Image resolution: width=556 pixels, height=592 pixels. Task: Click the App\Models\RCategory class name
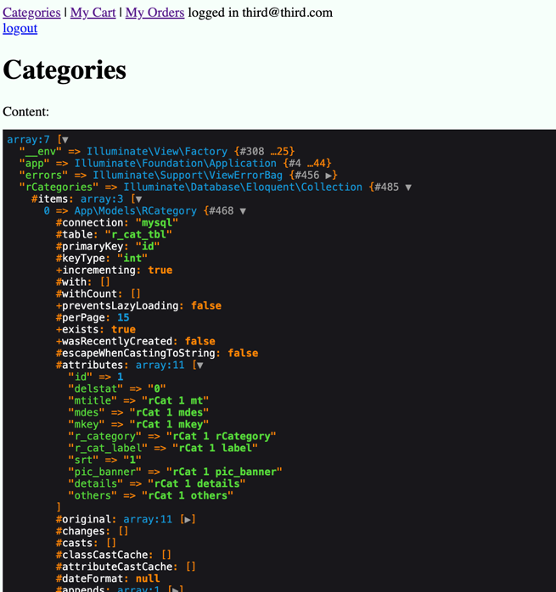(135, 211)
